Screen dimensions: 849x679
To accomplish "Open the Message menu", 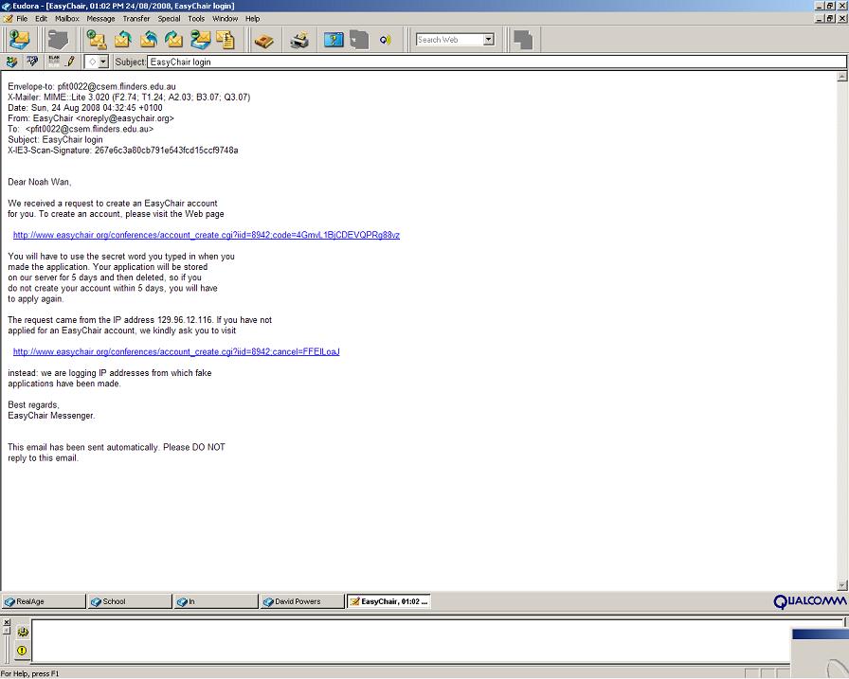I will click(100, 18).
